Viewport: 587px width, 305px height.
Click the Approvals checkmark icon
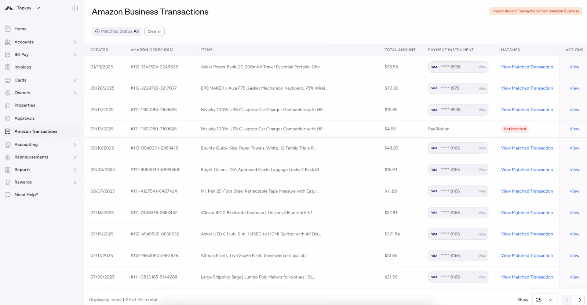(x=8, y=118)
